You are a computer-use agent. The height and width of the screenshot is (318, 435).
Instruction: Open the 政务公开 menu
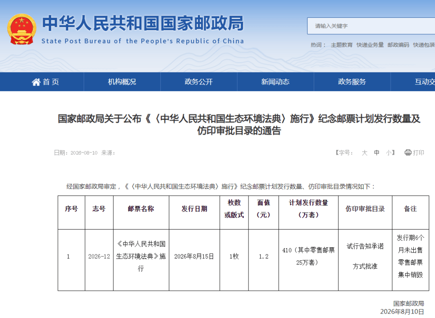[x=199, y=82]
